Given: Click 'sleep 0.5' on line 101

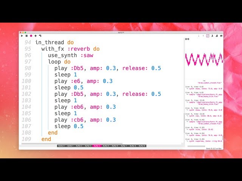Looking at the screenshot, I should pyautogui.click(x=69, y=87).
